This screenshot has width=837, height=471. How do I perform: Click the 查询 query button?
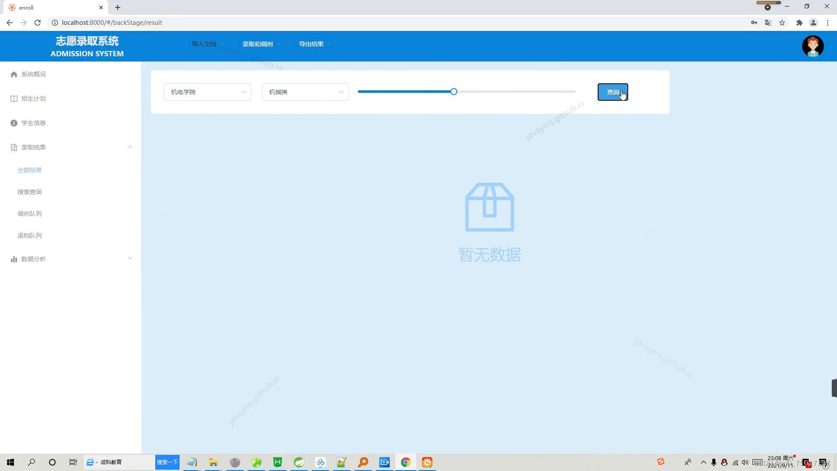tap(612, 92)
